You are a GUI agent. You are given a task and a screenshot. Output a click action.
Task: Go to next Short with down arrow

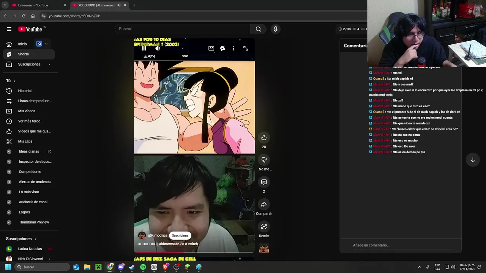[473, 160]
